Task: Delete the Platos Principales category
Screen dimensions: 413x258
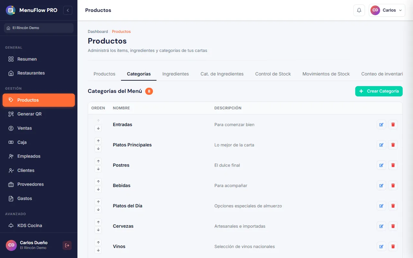Action: [x=393, y=145]
